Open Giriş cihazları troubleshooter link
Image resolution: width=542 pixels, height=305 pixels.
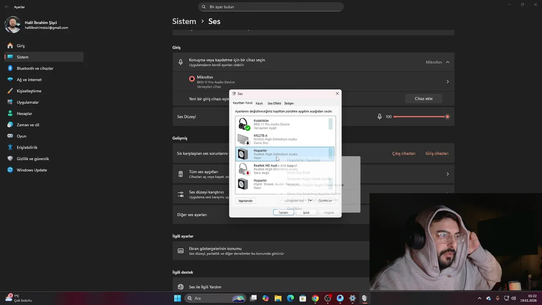coord(437,153)
